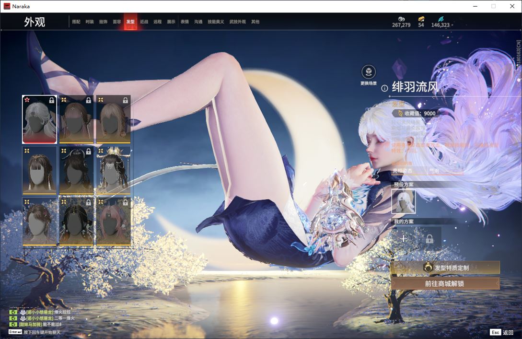Viewport: 522px width, 339px height.
Task: Click the 发型特质定制 button
Action: pyautogui.click(x=445, y=268)
